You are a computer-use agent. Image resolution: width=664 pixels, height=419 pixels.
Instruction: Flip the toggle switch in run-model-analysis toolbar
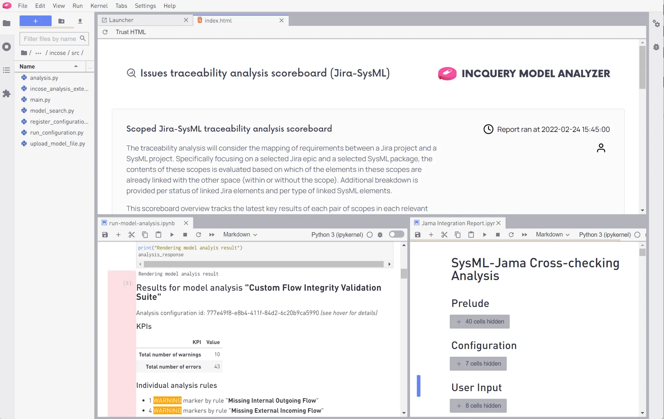point(396,234)
